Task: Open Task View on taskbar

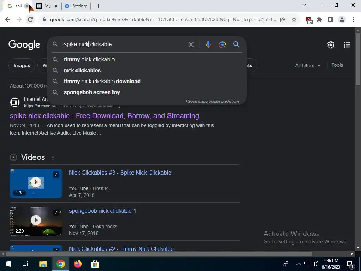Action: click(x=25, y=264)
